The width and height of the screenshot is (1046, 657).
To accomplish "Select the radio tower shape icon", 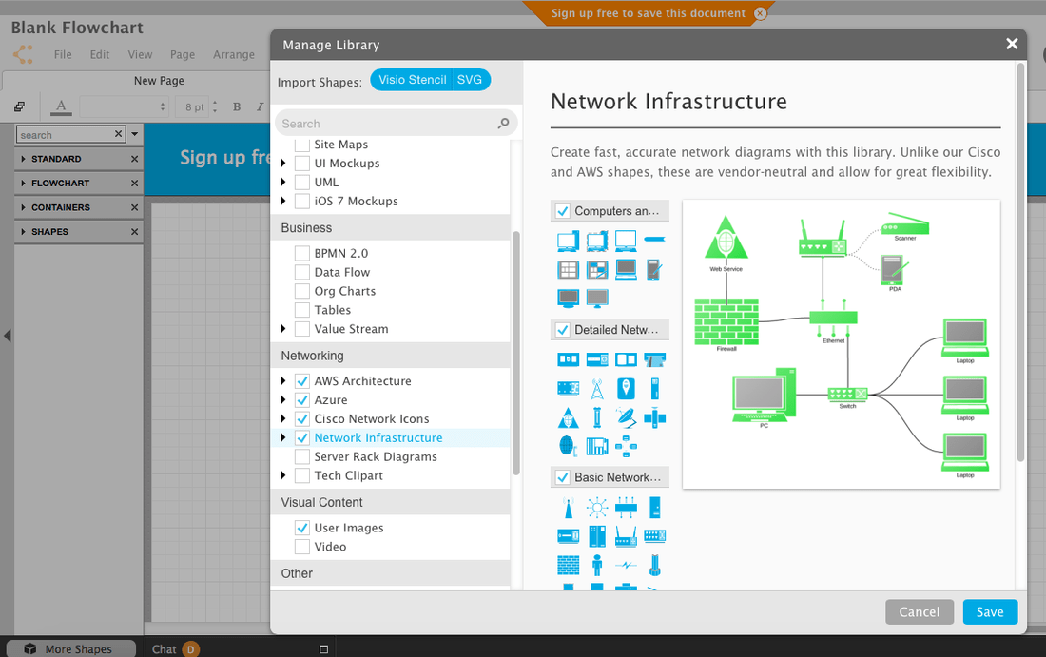I will pos(597,389).
